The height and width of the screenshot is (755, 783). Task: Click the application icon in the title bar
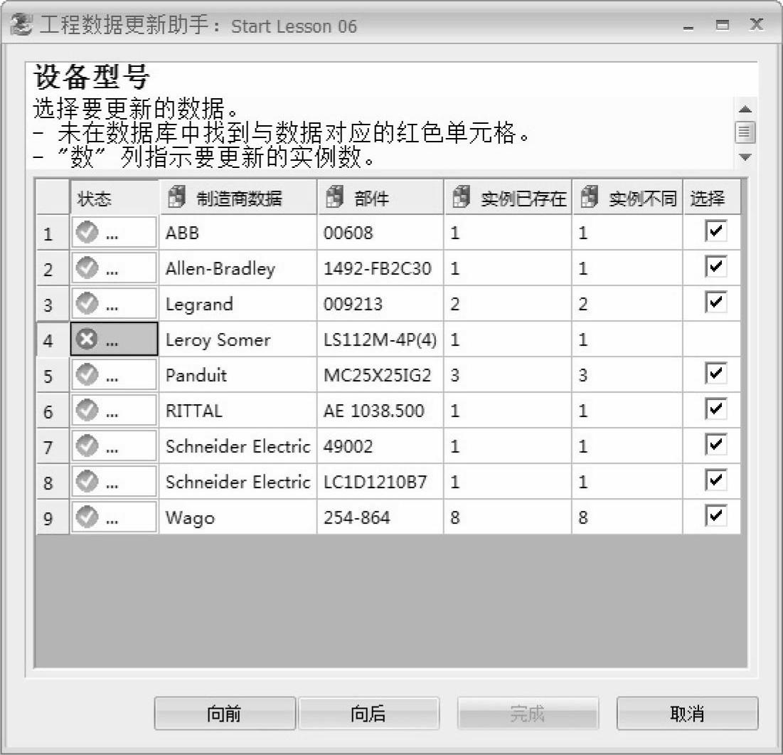(x=21, y=25)
